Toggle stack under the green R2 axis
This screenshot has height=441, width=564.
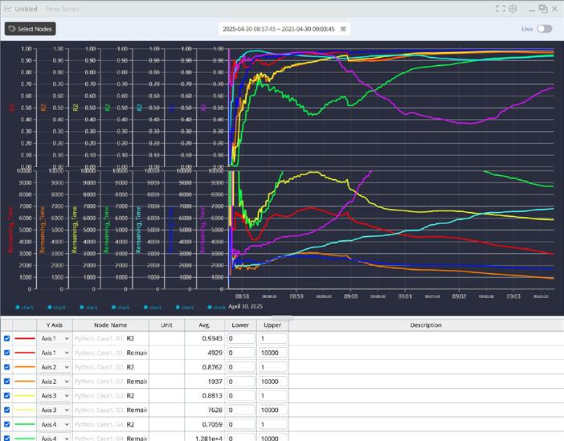(121, 307)
